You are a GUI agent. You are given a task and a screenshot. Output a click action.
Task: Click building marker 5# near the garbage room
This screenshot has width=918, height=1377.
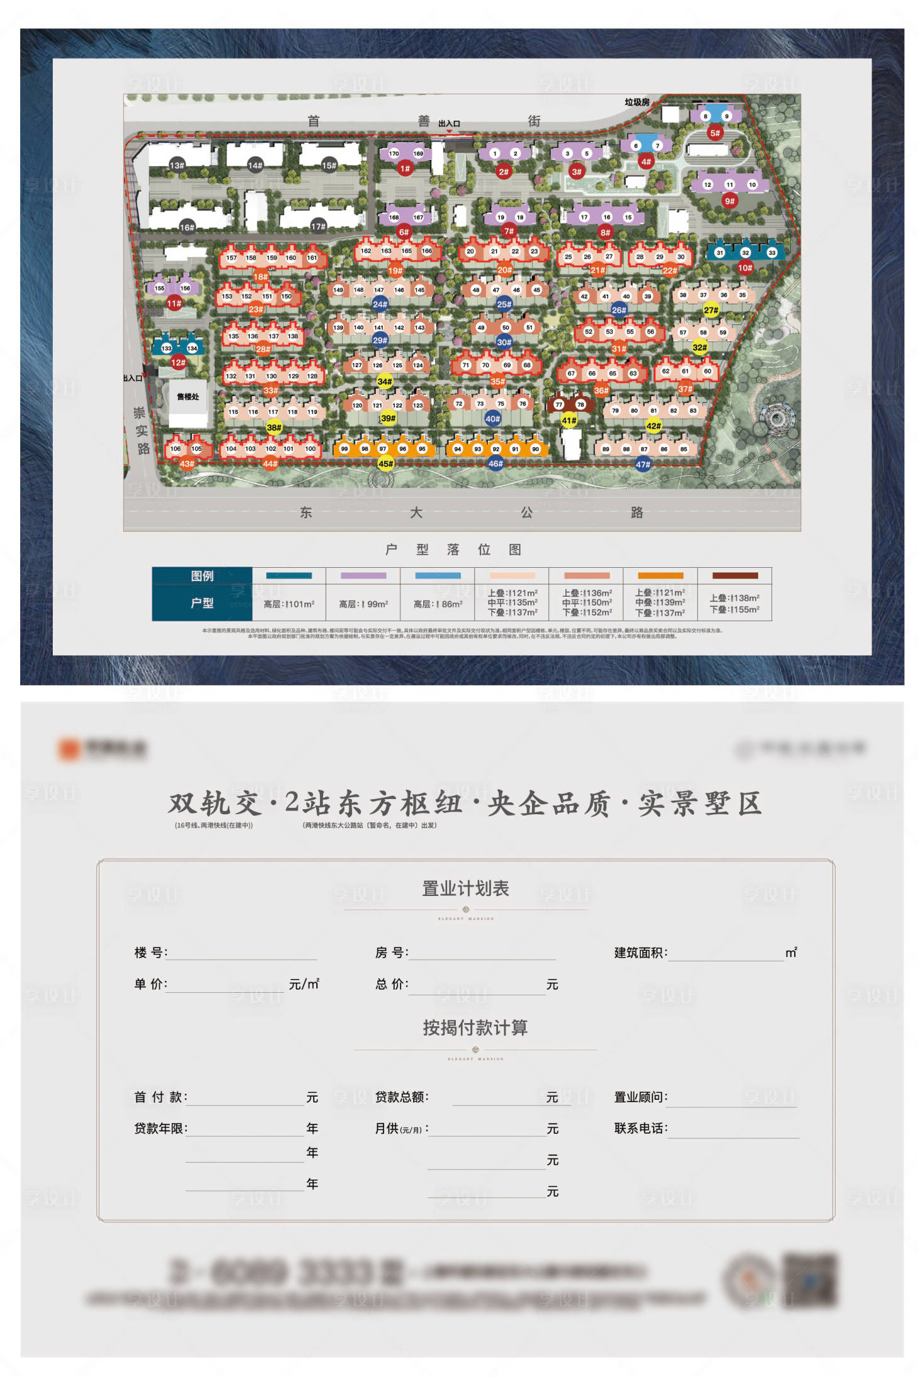715,133
